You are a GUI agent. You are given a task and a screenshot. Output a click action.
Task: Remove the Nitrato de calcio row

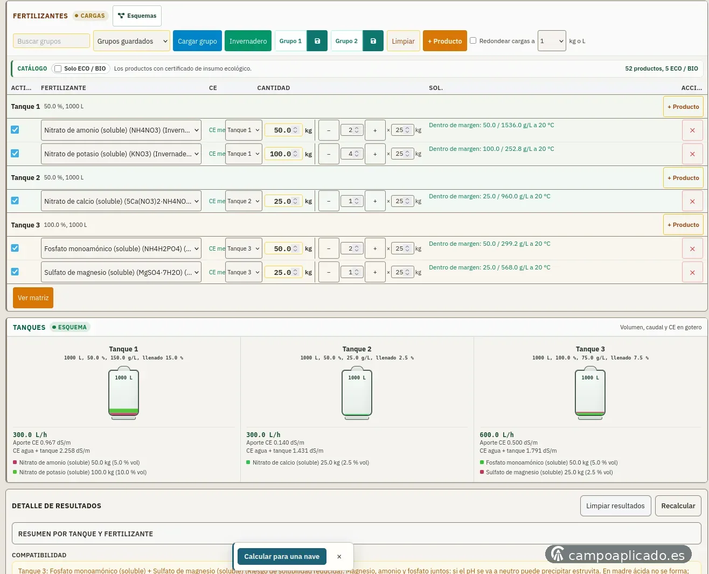click(x=692, y=202)
